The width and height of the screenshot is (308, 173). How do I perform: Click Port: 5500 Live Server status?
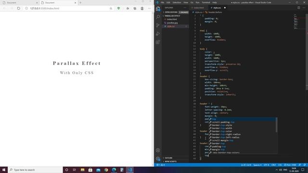click(290, 165)
